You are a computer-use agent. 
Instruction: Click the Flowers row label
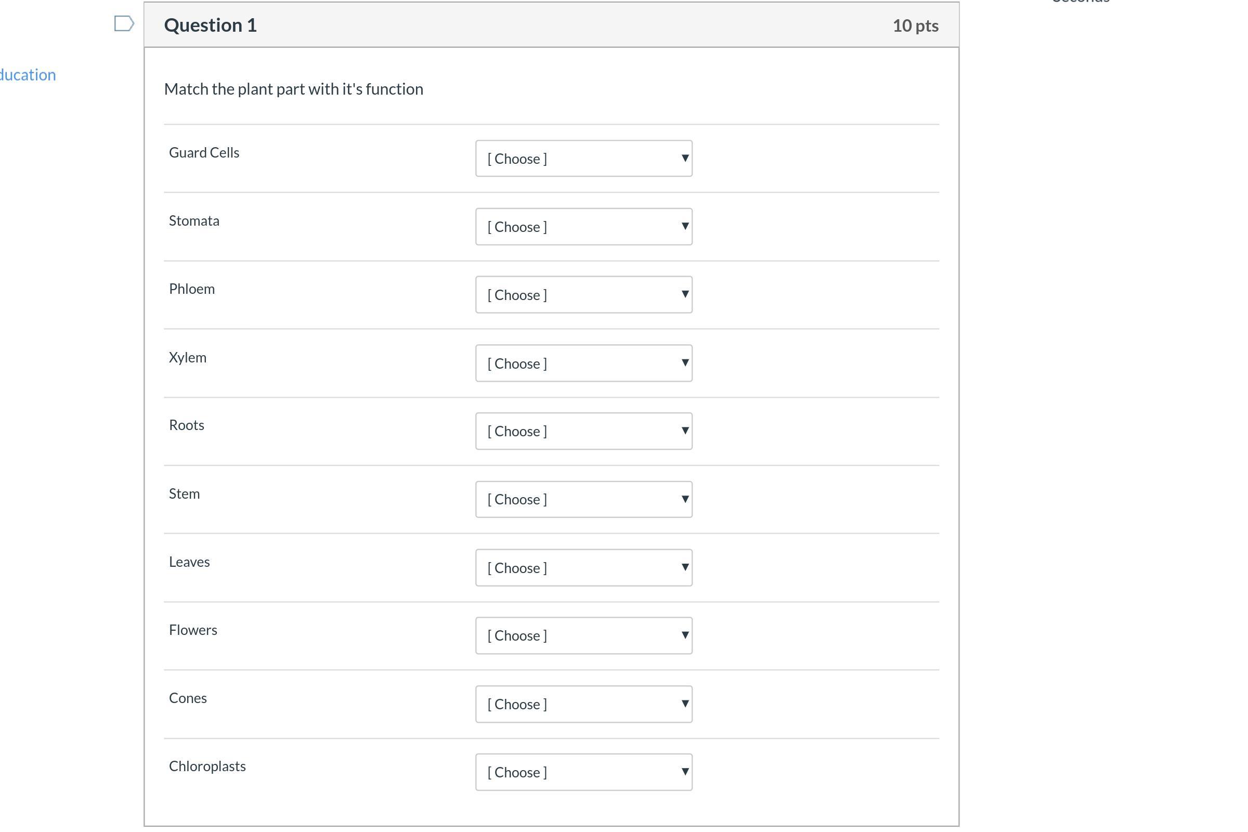tap(193, 630)
